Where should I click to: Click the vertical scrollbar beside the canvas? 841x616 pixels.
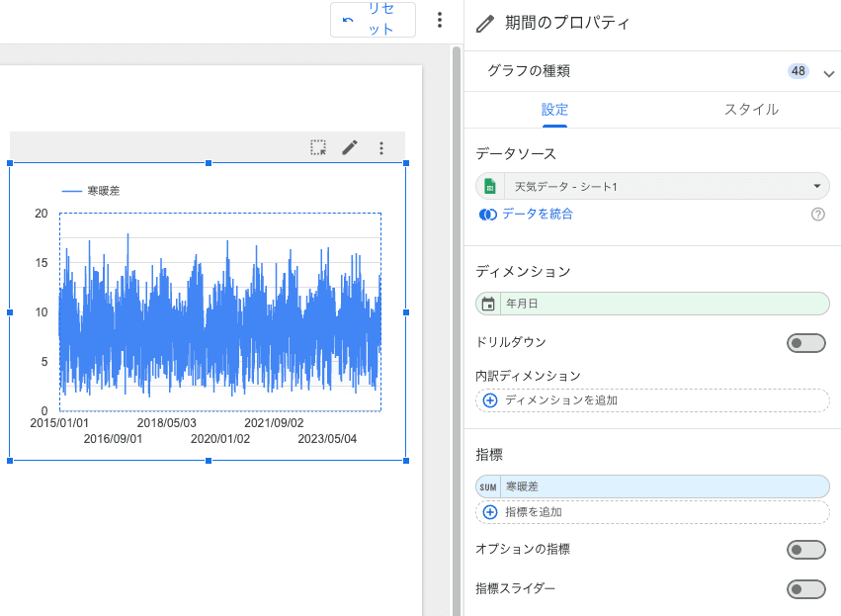pyautogui.click(x=456, y=297)
